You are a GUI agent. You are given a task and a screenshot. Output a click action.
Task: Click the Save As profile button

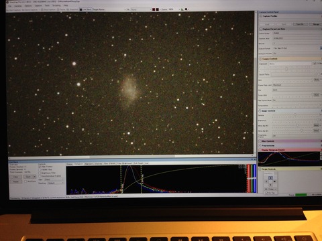[x=300, y=24]
